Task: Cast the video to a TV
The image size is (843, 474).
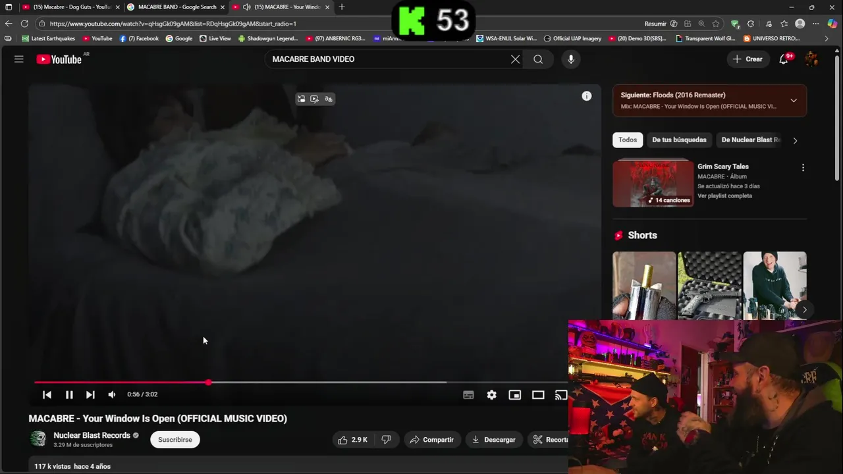Action: 561,395
